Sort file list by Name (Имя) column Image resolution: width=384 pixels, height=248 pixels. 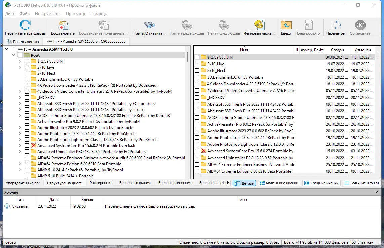(244, 50)
